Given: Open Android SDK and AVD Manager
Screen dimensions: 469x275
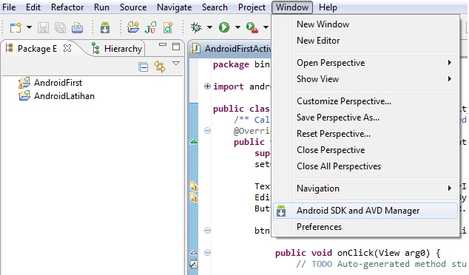Looking at the screenshot, I should [365, 211].
